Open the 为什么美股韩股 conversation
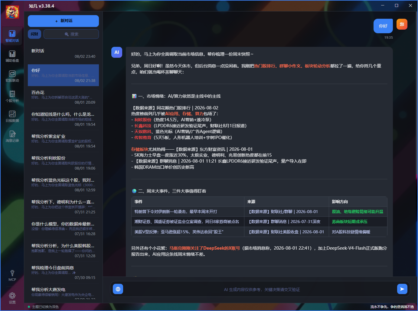Viewport: 418px width, 311px height. point(63,251)
